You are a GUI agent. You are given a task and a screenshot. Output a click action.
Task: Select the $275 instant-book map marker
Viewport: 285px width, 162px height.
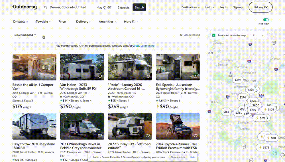click(264, 148)
